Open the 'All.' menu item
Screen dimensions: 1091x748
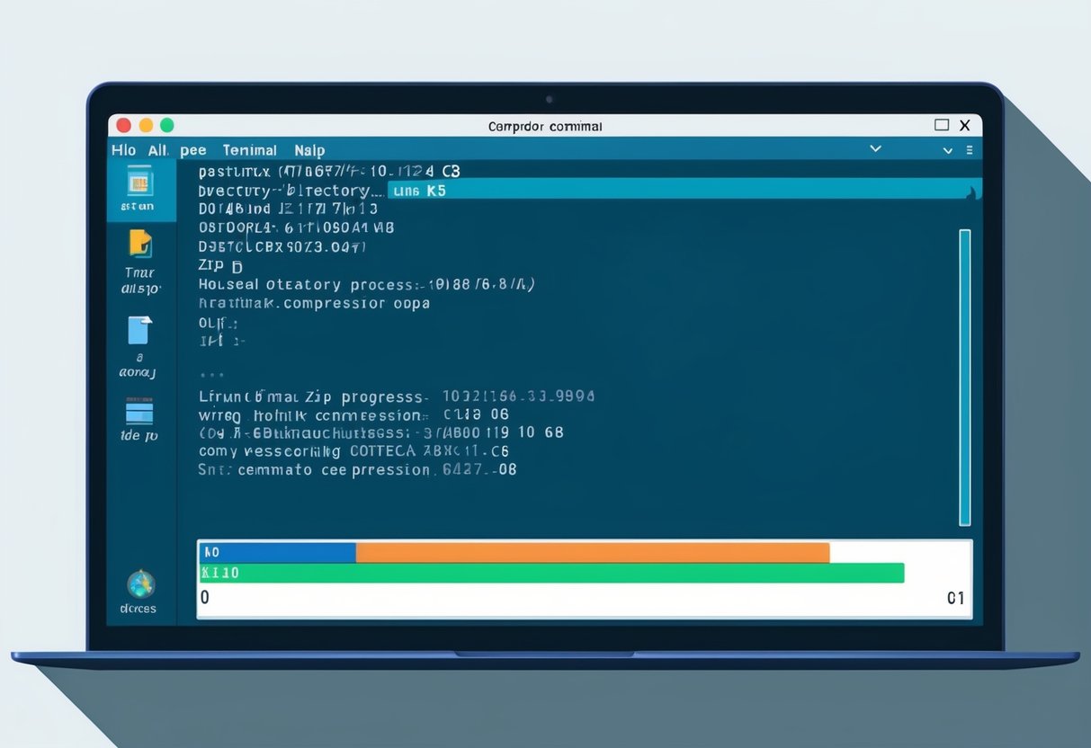(158, 150)
